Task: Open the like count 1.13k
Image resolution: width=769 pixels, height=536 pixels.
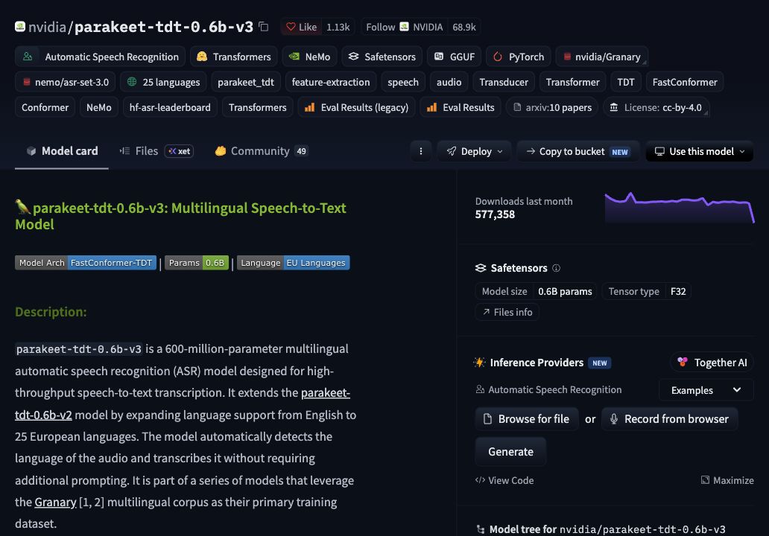Action: pos(338,27)
